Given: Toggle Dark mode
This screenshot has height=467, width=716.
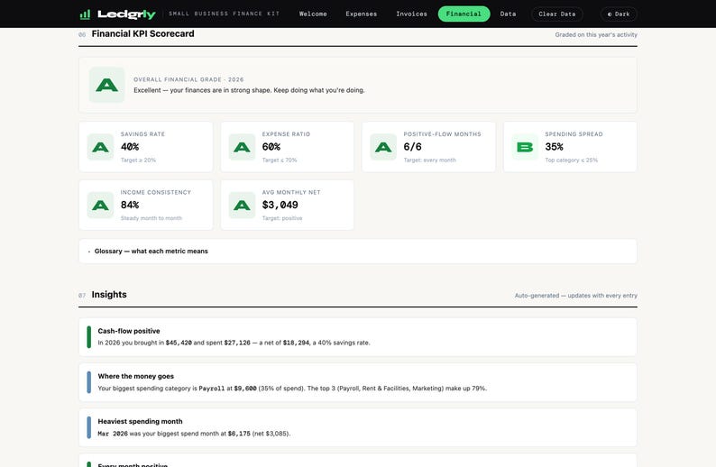Looking at the screenshot, I should click(x=619, y=14).
